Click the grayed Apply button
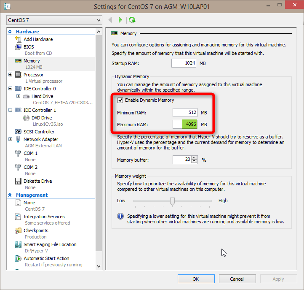The width and height of the screenshot is (304, 290). 278,279
